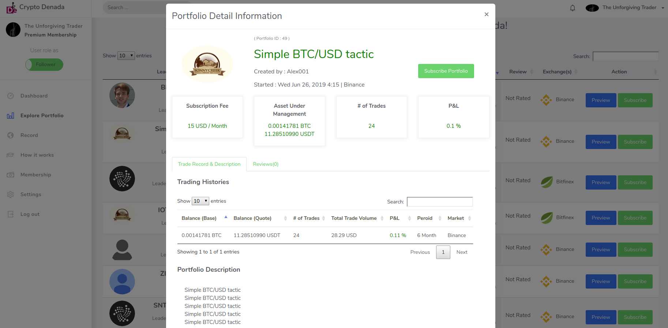Click the grey default avatar in list
This screenshot has height=328, width=668.
(x=122, y=250)
